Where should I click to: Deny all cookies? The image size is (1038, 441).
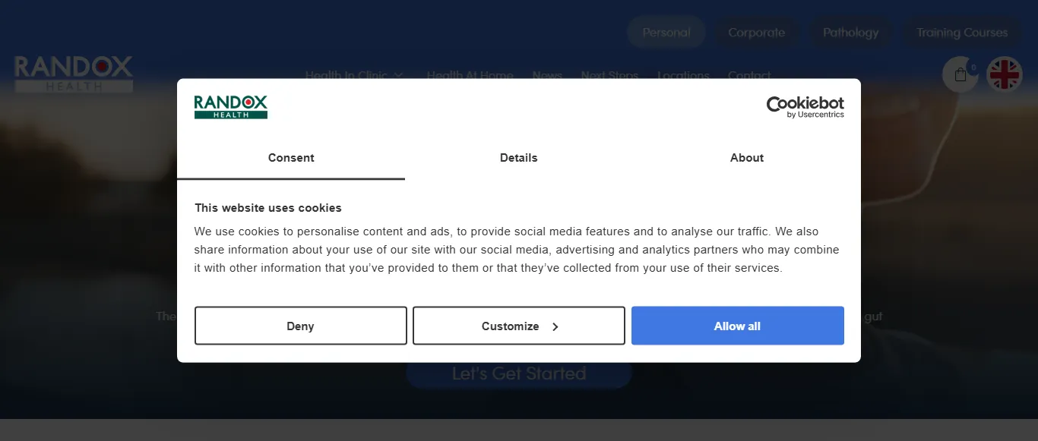300,326
